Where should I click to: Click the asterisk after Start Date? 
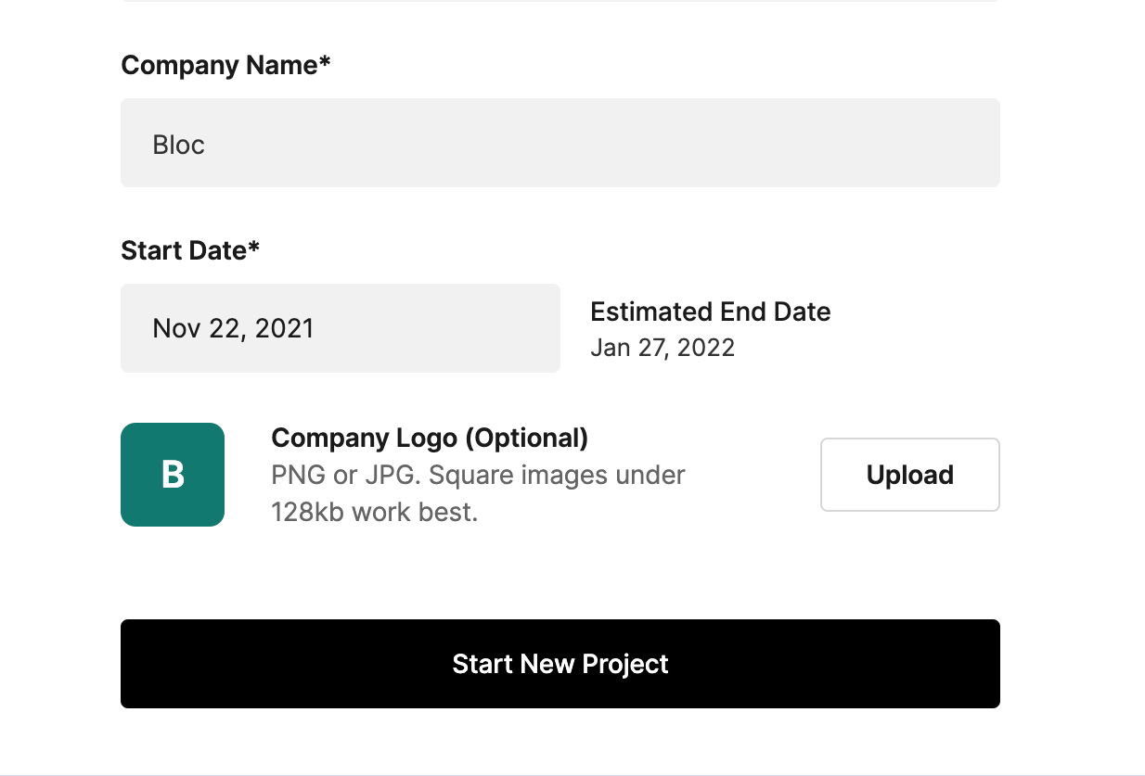[254, 248]
